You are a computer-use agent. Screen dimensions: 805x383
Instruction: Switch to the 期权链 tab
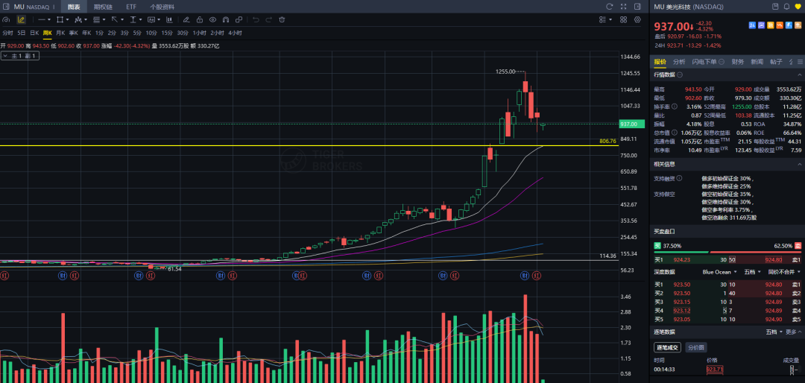pyautogui.click(x=101, y=7)
